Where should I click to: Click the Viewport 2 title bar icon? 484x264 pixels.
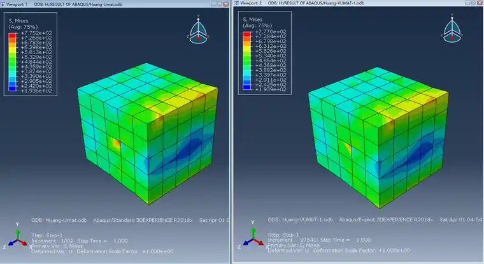(237, 3)
